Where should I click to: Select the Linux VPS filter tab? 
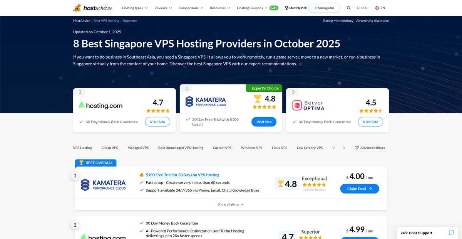click(280, 148)
